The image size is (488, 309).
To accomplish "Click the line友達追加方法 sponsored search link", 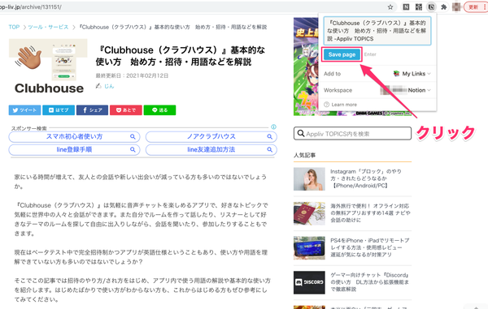I will (x=211, y=149).
